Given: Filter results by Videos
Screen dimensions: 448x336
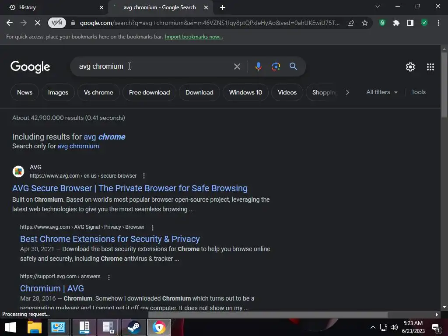Looking at the screenshot, I should click(x=287, y=92).
